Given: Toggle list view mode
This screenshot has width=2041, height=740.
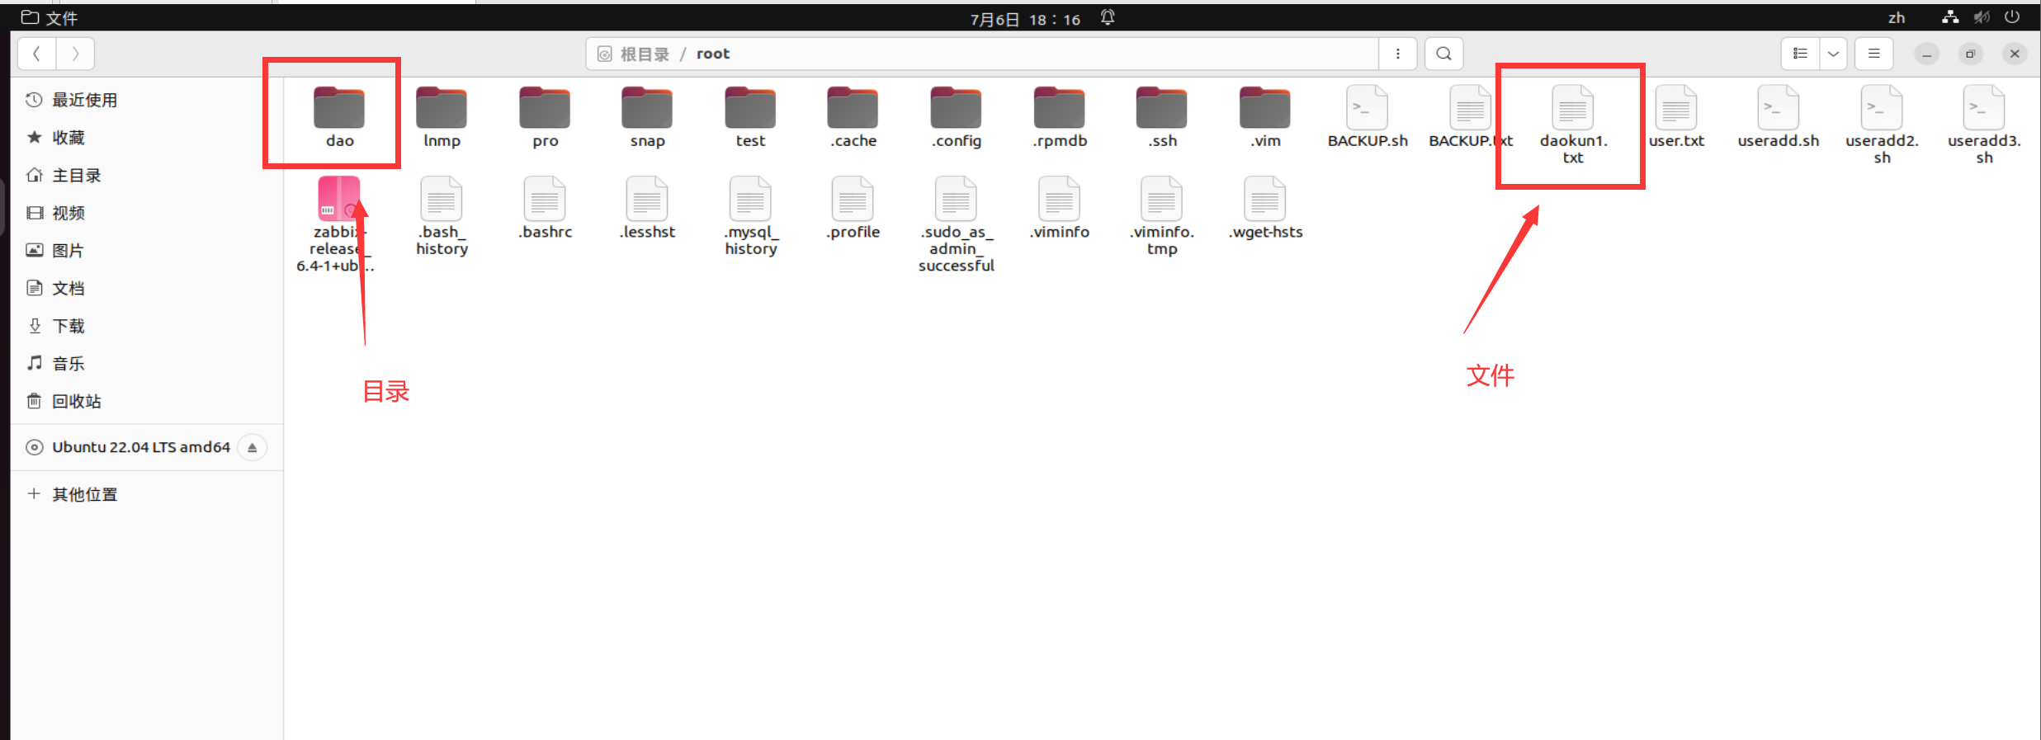Looking at the screenshot, I should click(1800, 54).
